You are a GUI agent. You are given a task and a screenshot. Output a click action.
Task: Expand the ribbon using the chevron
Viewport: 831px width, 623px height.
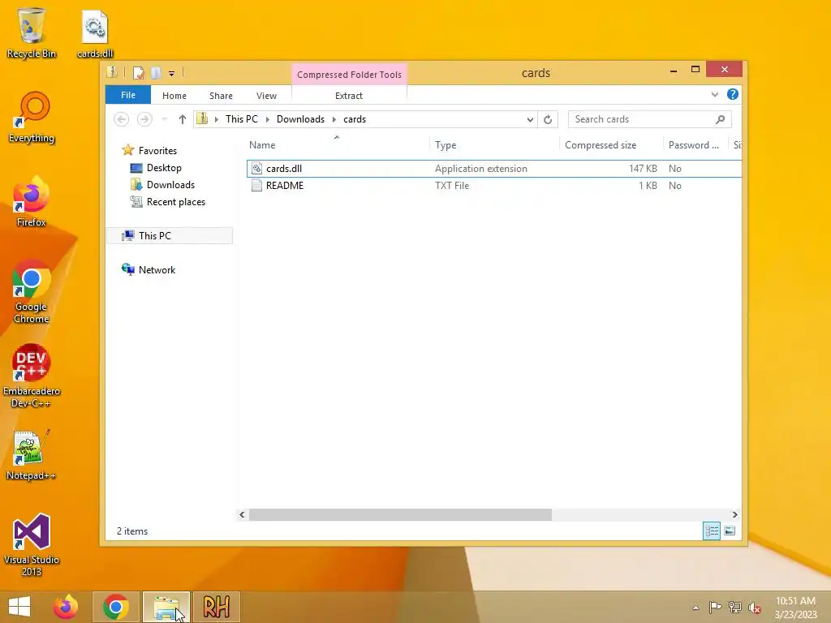tap(714, 95)
